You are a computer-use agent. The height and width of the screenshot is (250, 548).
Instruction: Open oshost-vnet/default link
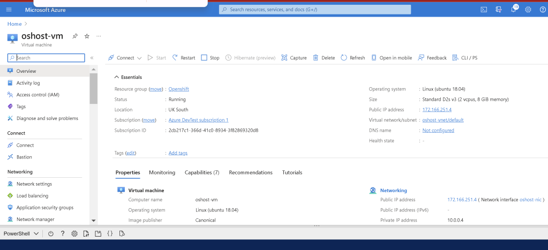click(443, 120)
